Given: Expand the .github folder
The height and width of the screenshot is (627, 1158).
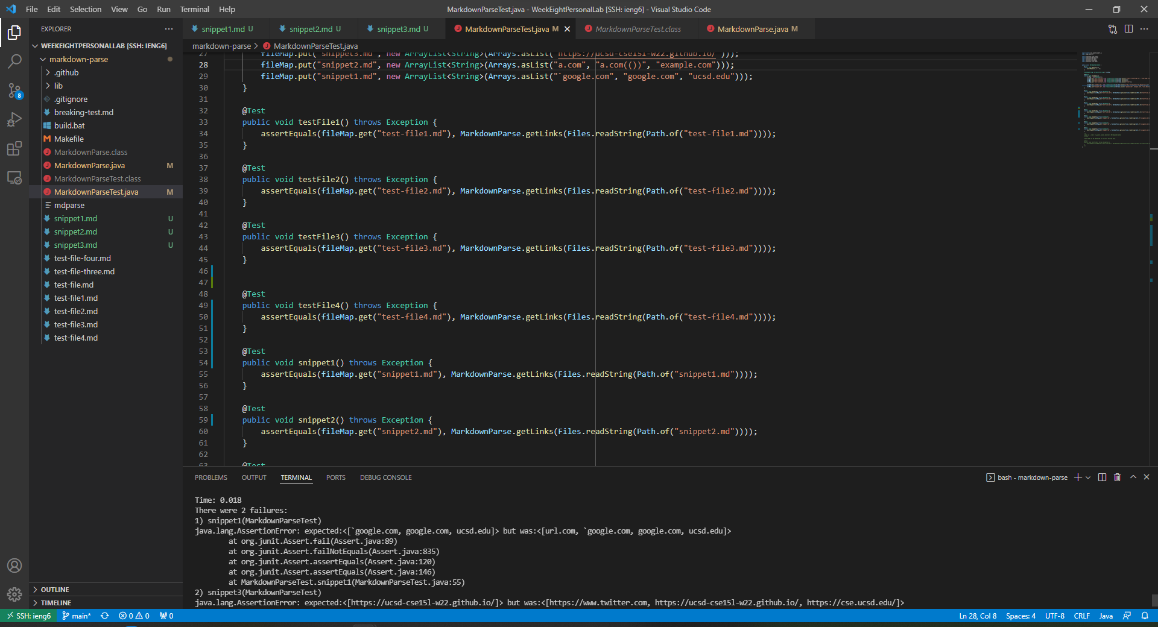Looking at the screenshot, I should 66,72.
